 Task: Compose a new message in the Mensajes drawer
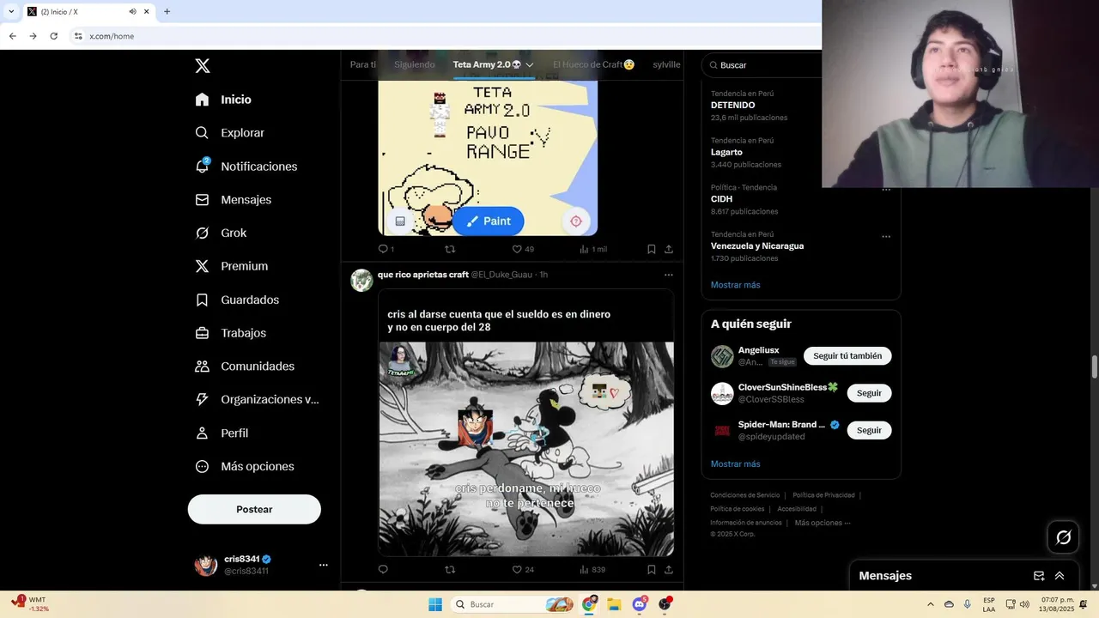click(x=1039, y=576)
